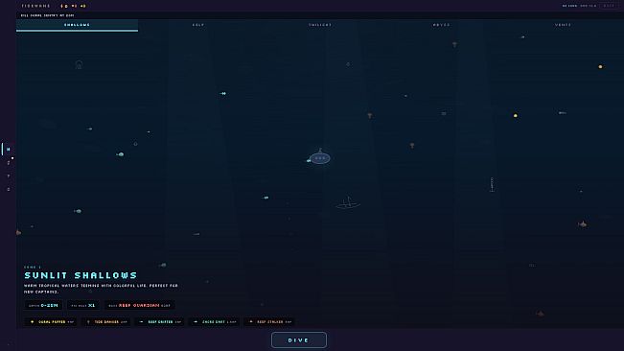Select the Shallows zone tab

(78, 25)
